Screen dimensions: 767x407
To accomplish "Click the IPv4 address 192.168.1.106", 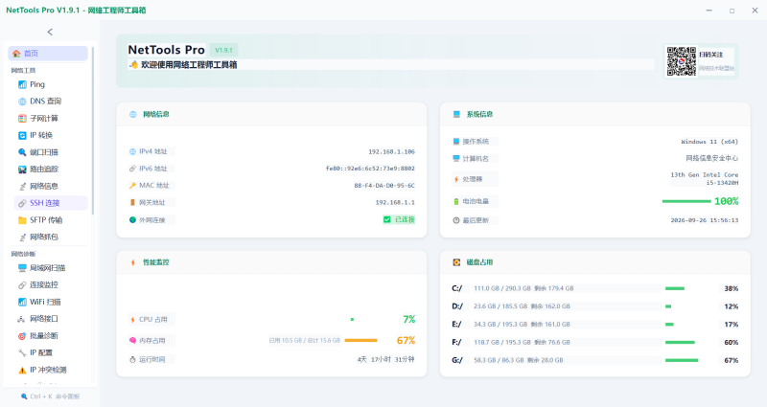I will click(391, 152).
